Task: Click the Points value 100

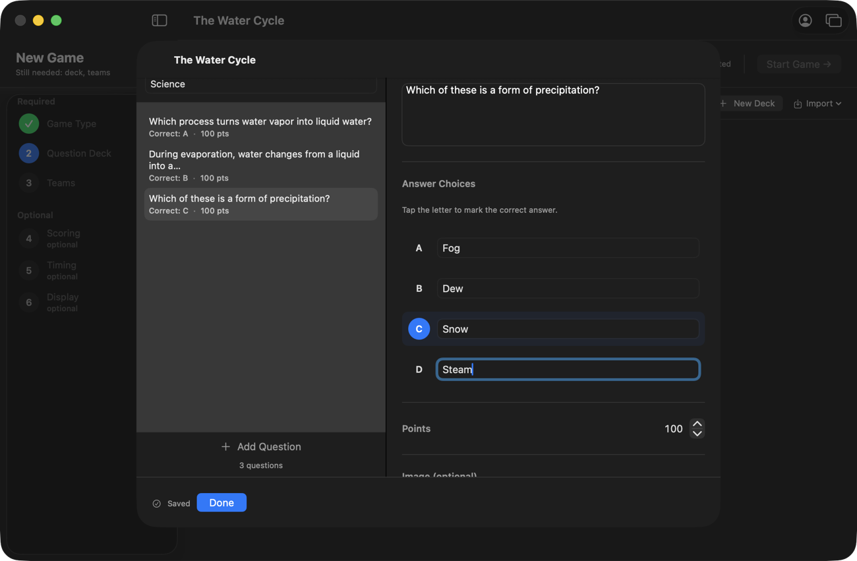Action: pos(673,429)
